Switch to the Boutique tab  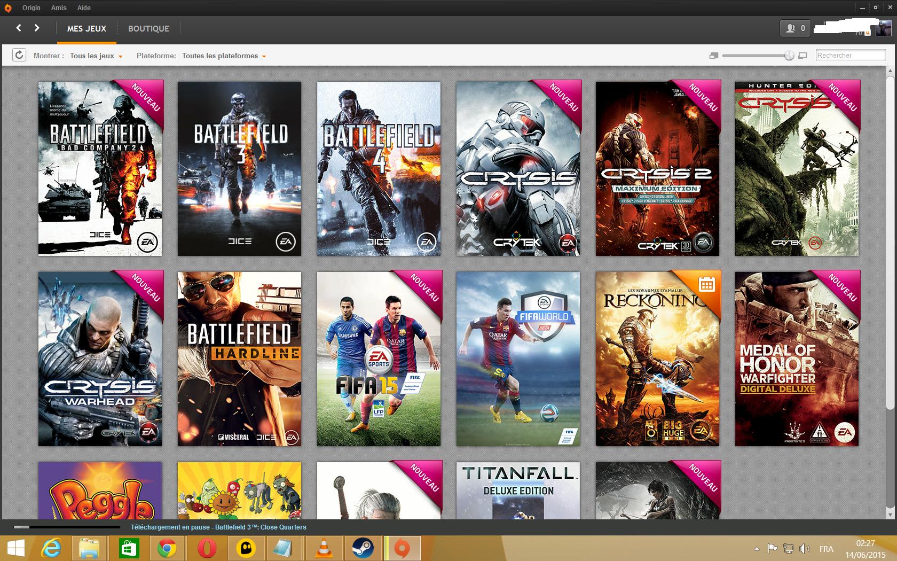tap(148, 29)
